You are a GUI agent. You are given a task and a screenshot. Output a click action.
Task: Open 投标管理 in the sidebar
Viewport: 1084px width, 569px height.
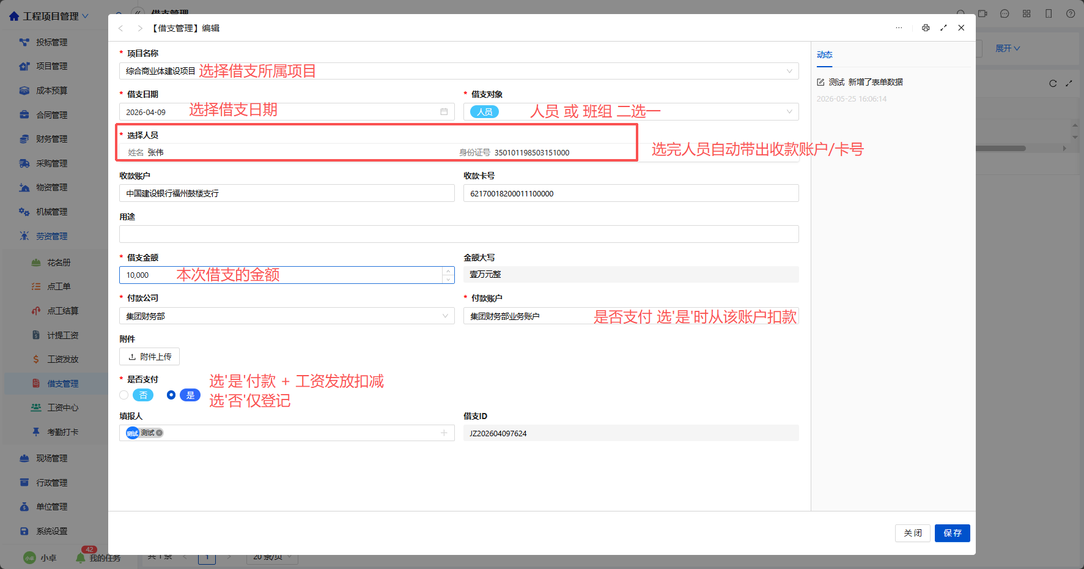click(51, 42)
